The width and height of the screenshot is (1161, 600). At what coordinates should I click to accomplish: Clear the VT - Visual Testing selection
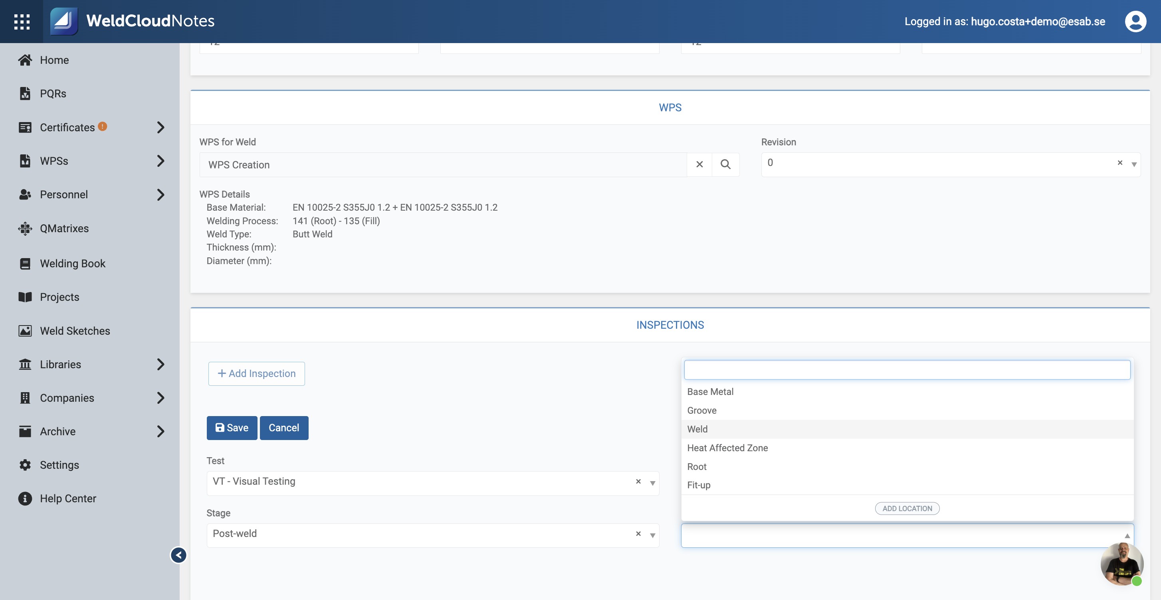point(638,482)
